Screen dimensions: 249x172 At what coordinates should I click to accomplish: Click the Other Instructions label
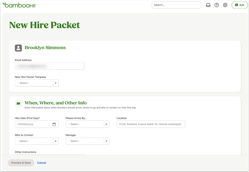coord(26,152)
